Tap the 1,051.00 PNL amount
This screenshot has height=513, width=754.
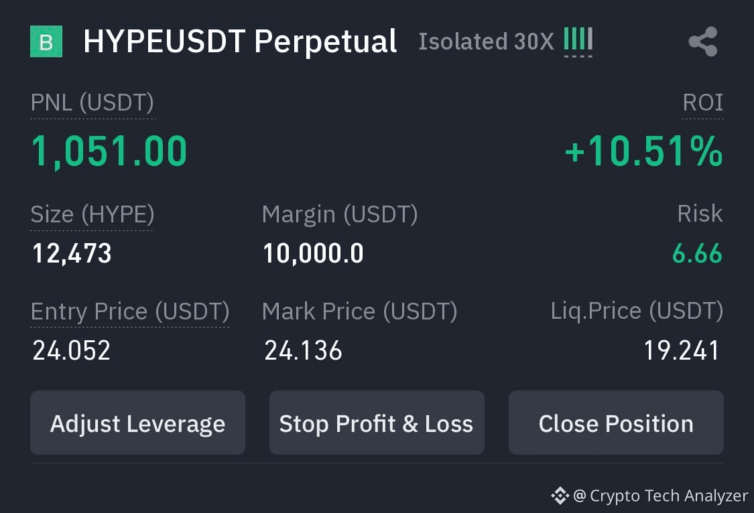click(x=109, y=152)
